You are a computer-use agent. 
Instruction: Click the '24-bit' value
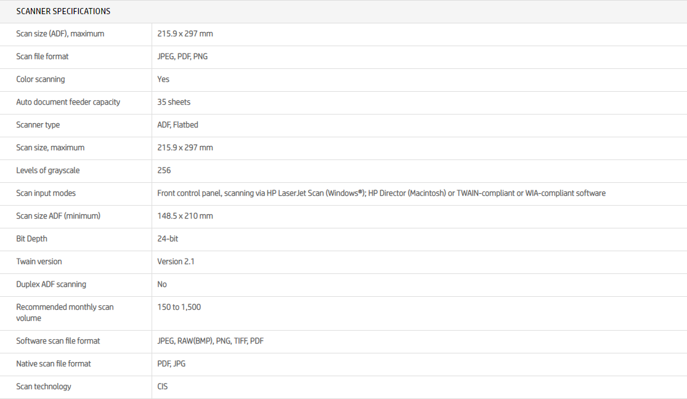[168, 239]
